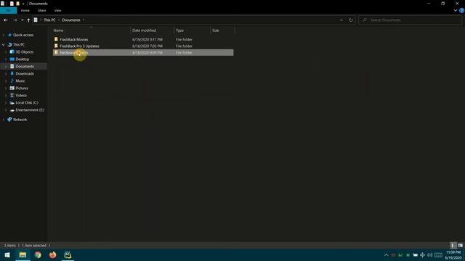Image resolution: width=465 pixels, height=261 pixels.
Task: Open the Help icon
Action: coord(462,10)
